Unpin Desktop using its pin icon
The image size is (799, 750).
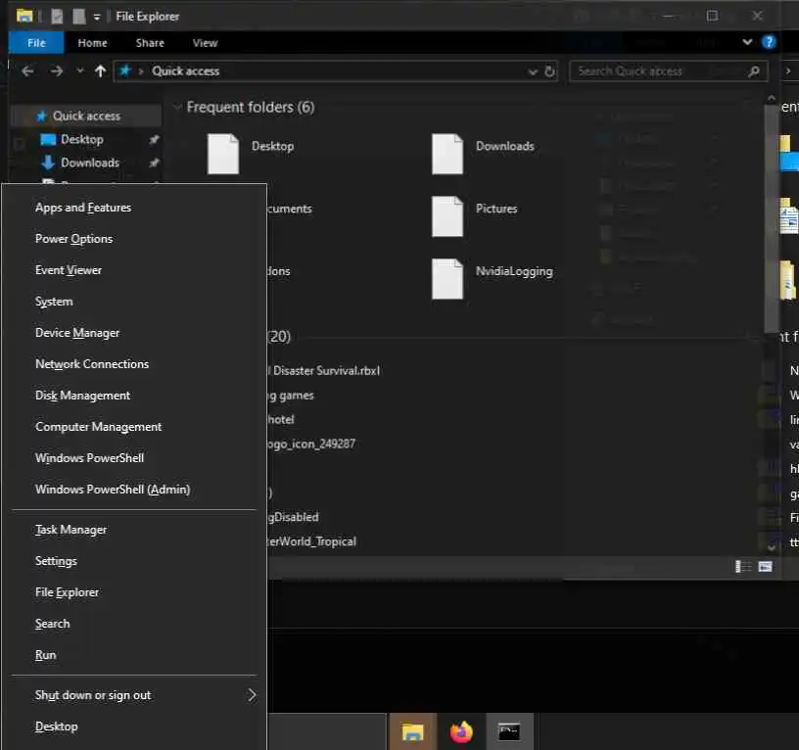coord(154,139)
